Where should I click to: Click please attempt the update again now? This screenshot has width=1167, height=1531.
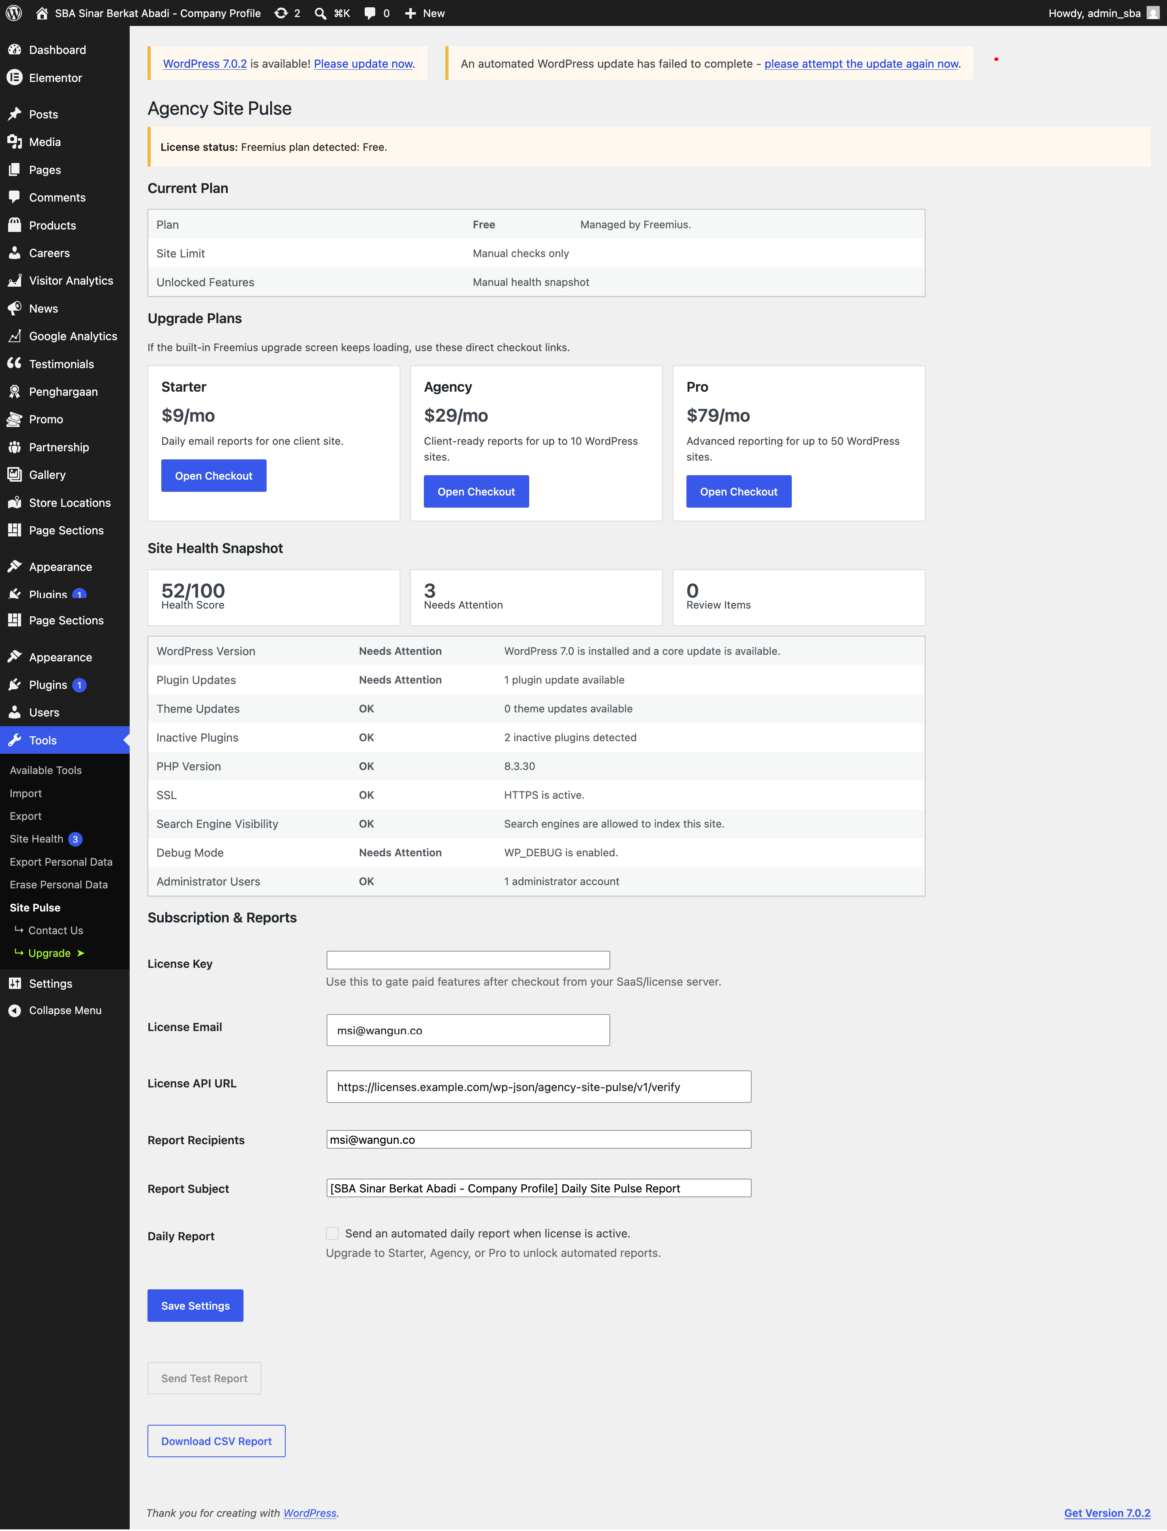click(861, 64)
